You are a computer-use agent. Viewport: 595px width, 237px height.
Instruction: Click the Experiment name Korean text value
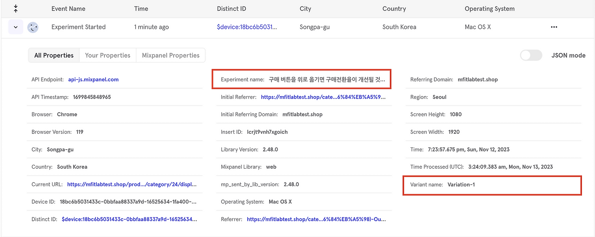pos(327,79)
